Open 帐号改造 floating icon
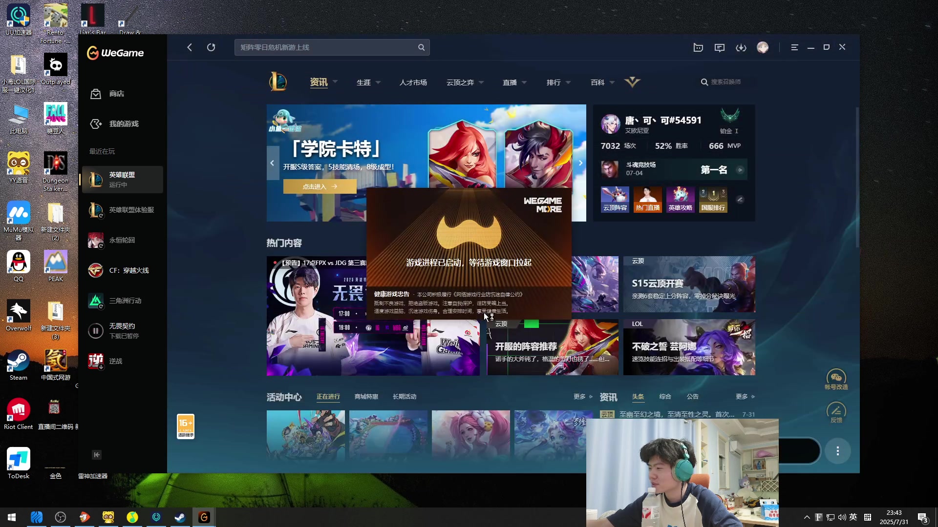938x527 pixels. tap(836, 380)
